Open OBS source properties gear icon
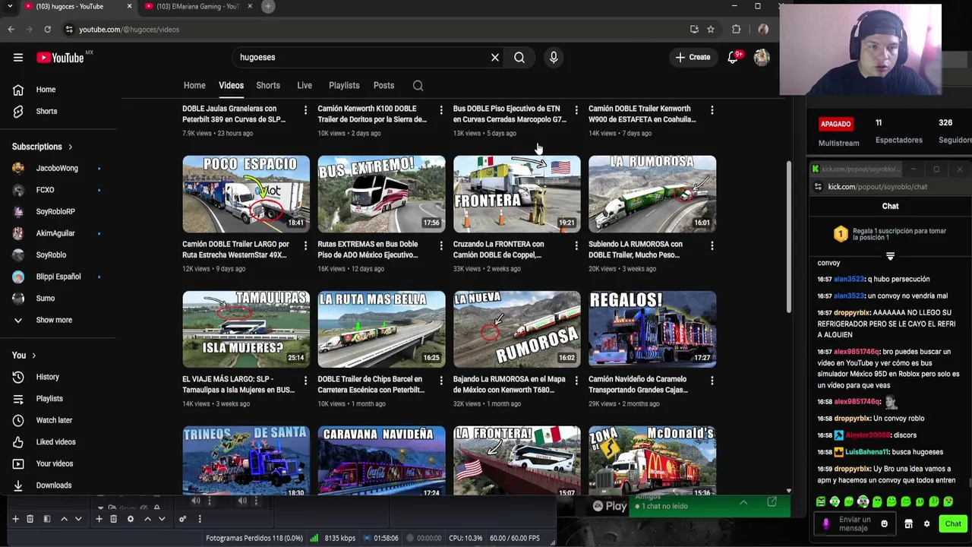This screenshot has width=972, height=547. [x=131, y=519]
